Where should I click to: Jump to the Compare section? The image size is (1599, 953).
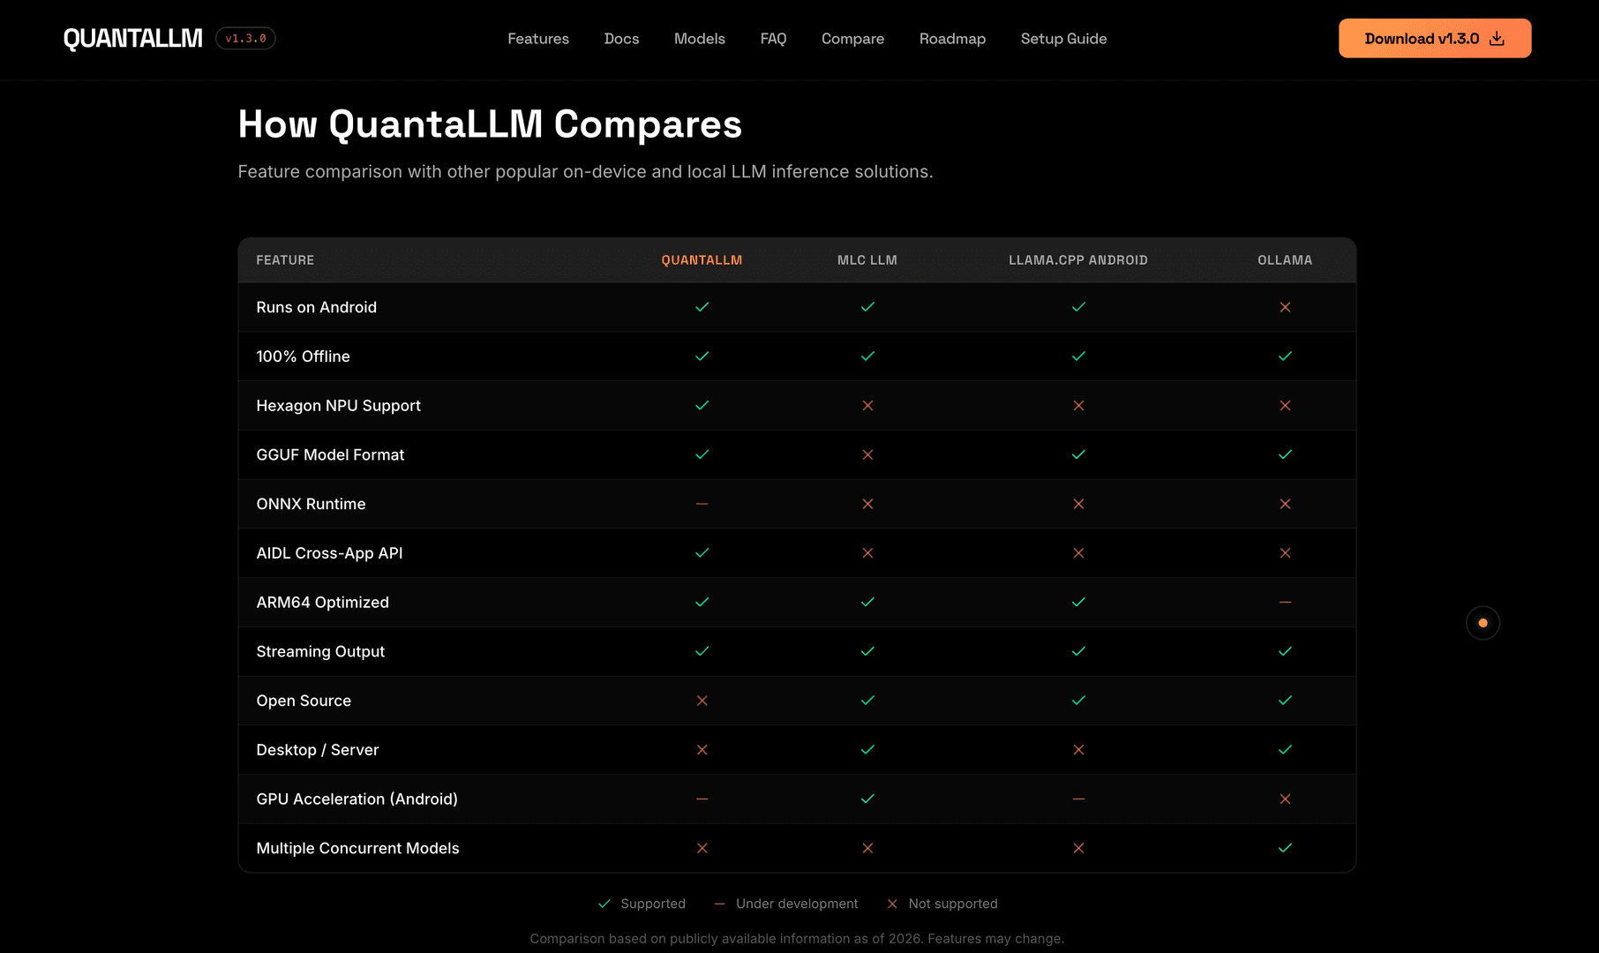coord(852,39)
